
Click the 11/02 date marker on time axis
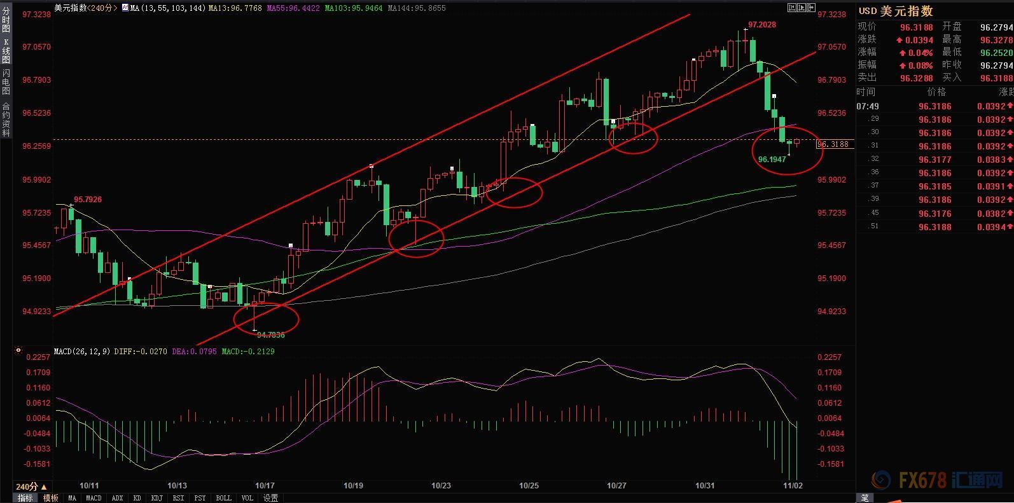(793, 486)
